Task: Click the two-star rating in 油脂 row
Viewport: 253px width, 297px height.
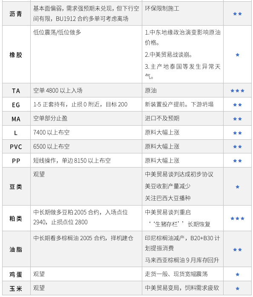Action: point(237,250)
